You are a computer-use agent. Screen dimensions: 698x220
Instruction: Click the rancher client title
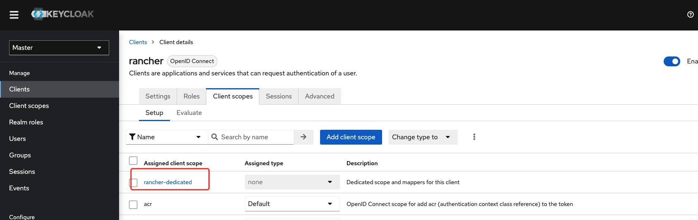(146, 61)
